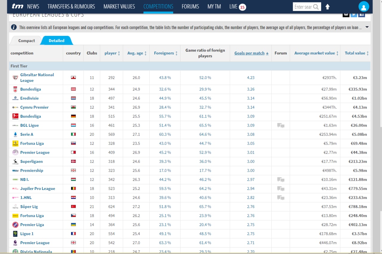Click the France flag in Ligue 1 row

click(73, 233)
